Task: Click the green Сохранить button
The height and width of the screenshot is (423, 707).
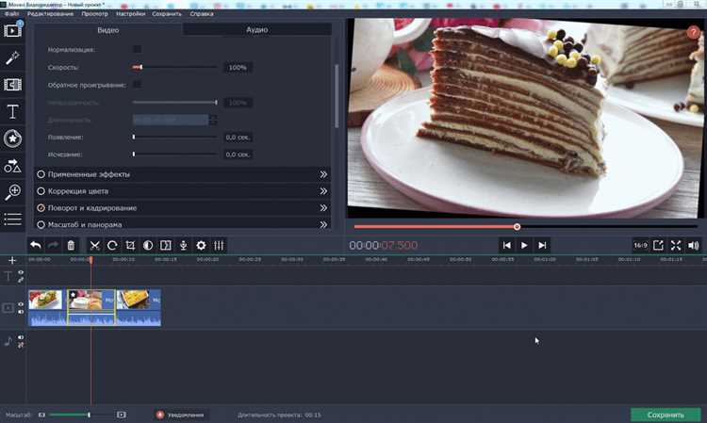Action: (666, 415)
